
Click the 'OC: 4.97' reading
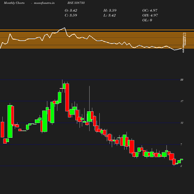coord(150,10)
